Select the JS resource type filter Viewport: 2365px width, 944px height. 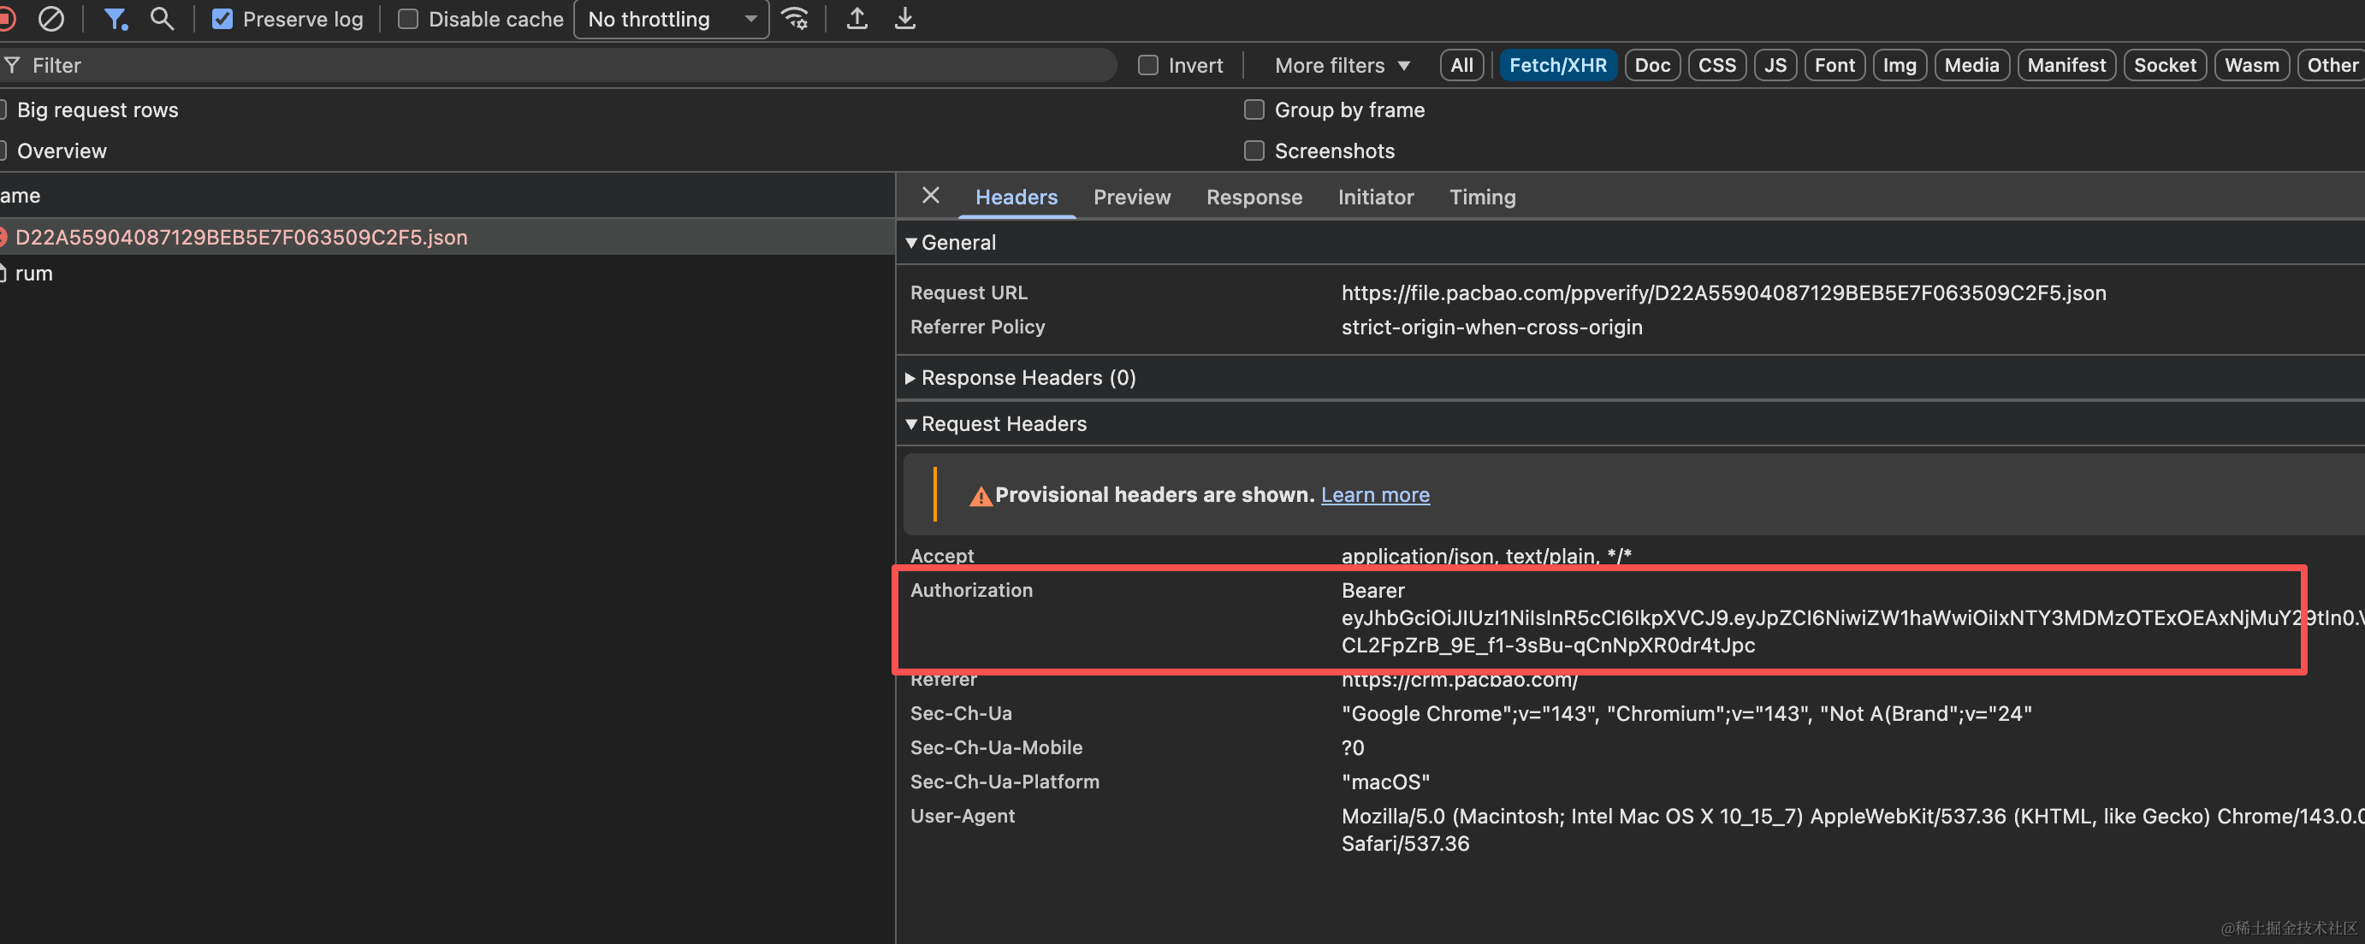1775,65
